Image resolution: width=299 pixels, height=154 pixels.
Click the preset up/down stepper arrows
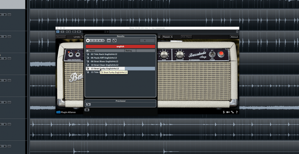click(x=105, y=32)
